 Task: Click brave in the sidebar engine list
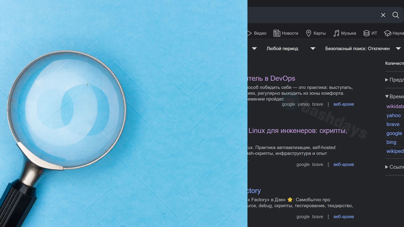(x=393, y=124)
